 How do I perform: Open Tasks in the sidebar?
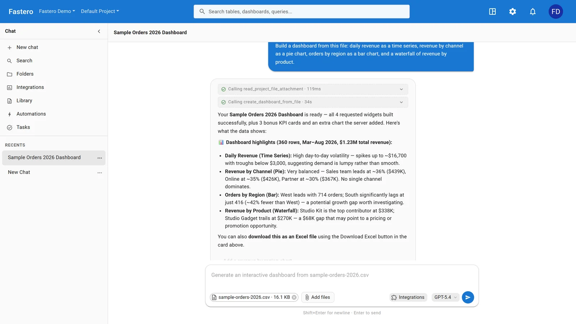click(x=54, y=127)
